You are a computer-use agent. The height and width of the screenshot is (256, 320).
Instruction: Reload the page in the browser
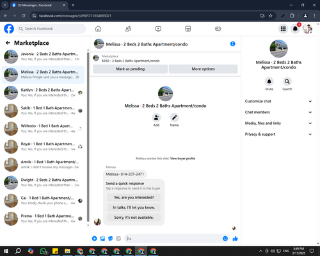pyautogui.click(x=24, y=16)
